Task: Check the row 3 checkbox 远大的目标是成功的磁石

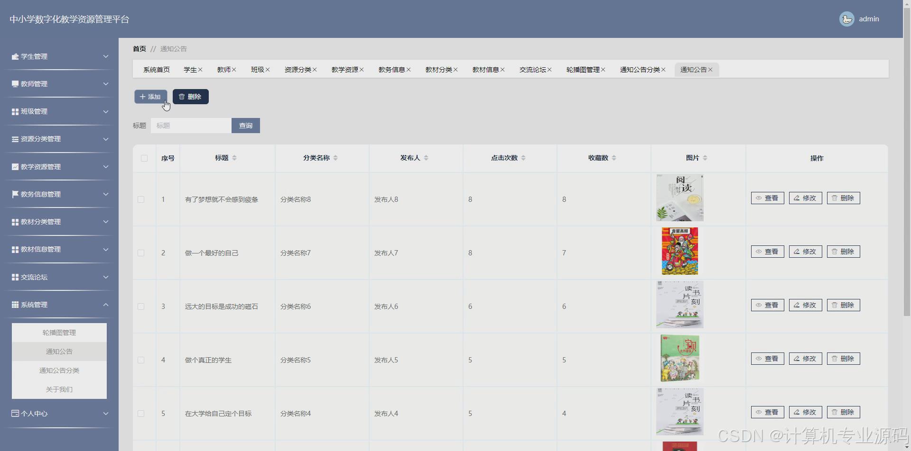Action: click(x=141, y=307)
